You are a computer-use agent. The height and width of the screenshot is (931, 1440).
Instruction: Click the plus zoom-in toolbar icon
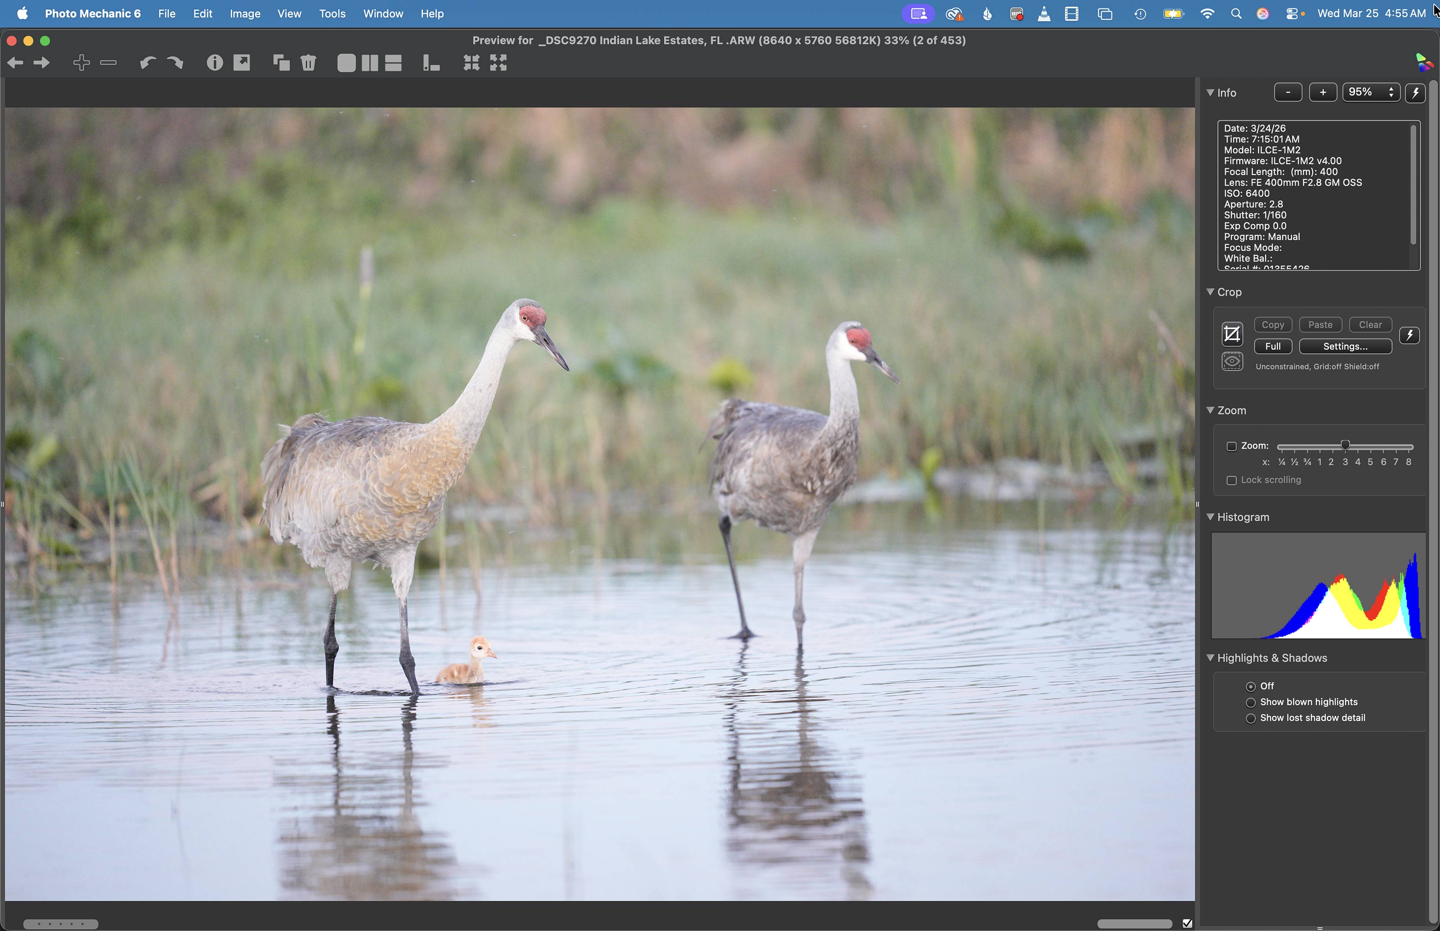pyautogui.click(x=81, y=63)
